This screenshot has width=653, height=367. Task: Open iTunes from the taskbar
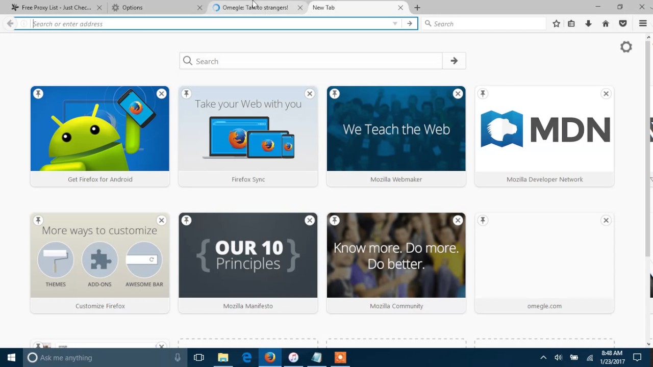tap(293, 358)
